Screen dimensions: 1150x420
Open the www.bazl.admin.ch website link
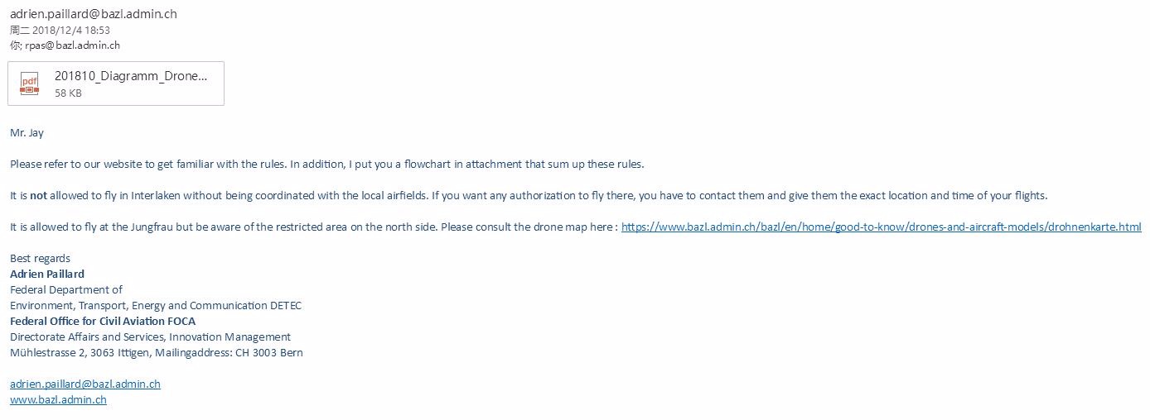(58, 399)
